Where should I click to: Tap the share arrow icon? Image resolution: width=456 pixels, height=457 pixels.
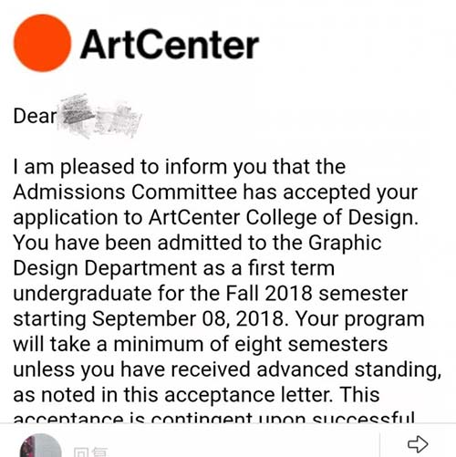418,444
